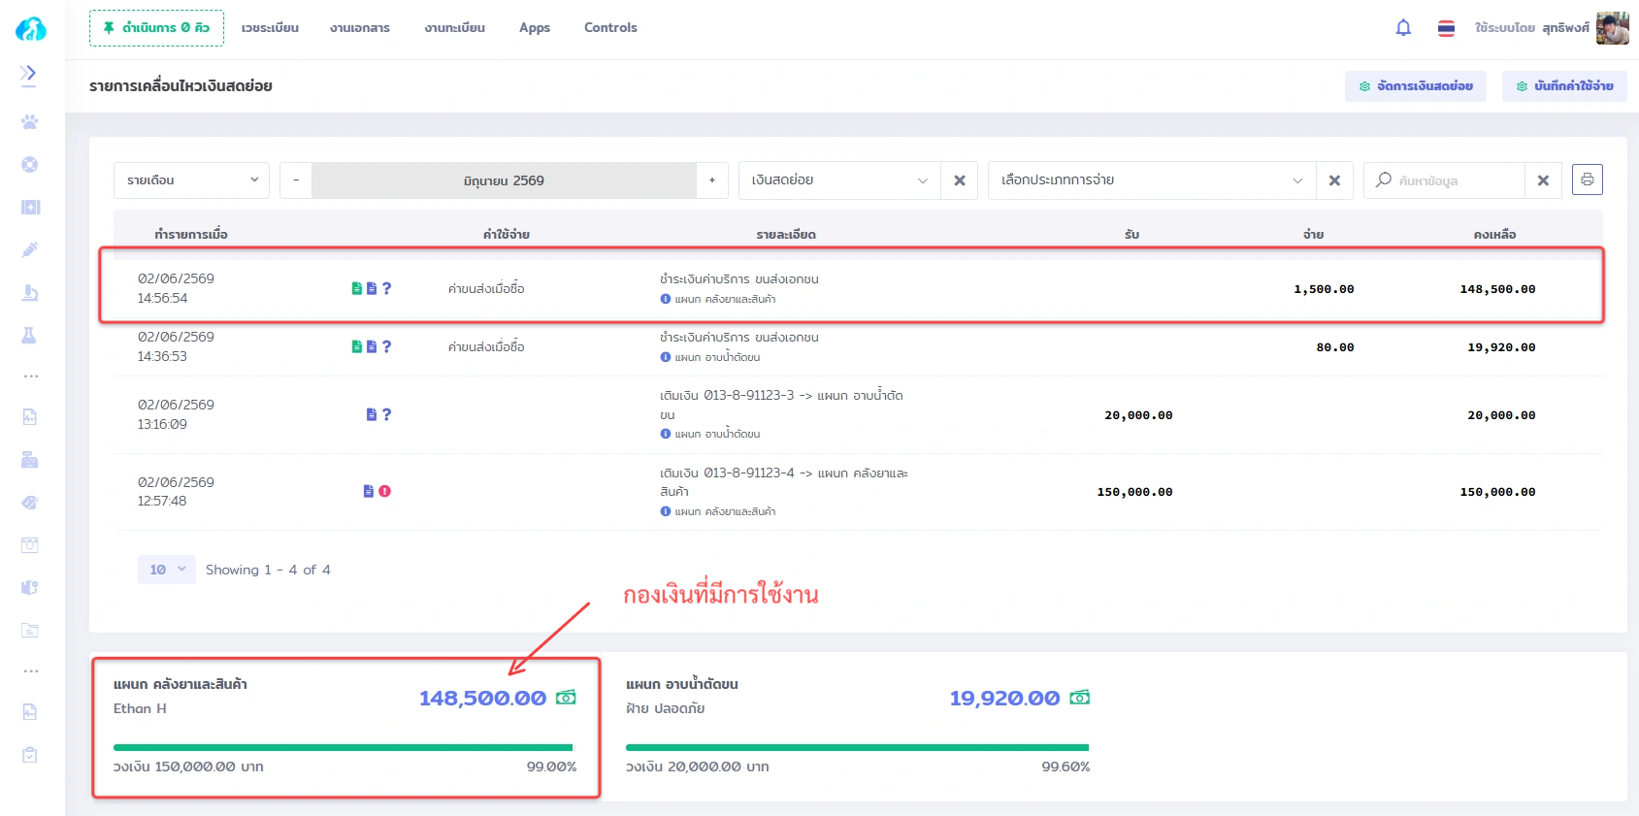Expand the sidebar with the double-chevron icon
Viewport: 1639px width, 816px height.
coord(28,74)
